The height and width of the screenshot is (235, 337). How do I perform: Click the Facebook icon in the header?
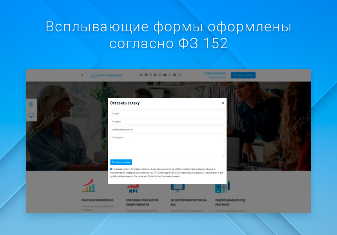[x=145, y=74]
